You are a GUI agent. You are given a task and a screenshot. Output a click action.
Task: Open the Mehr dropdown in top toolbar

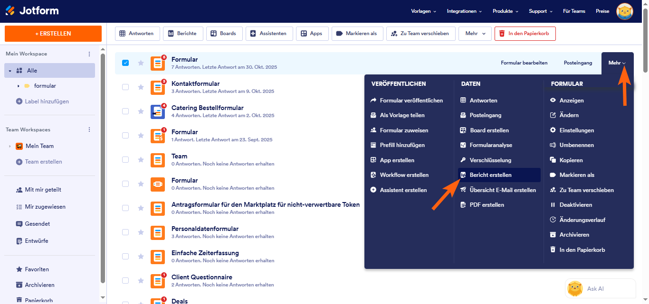tap(475, 34)
